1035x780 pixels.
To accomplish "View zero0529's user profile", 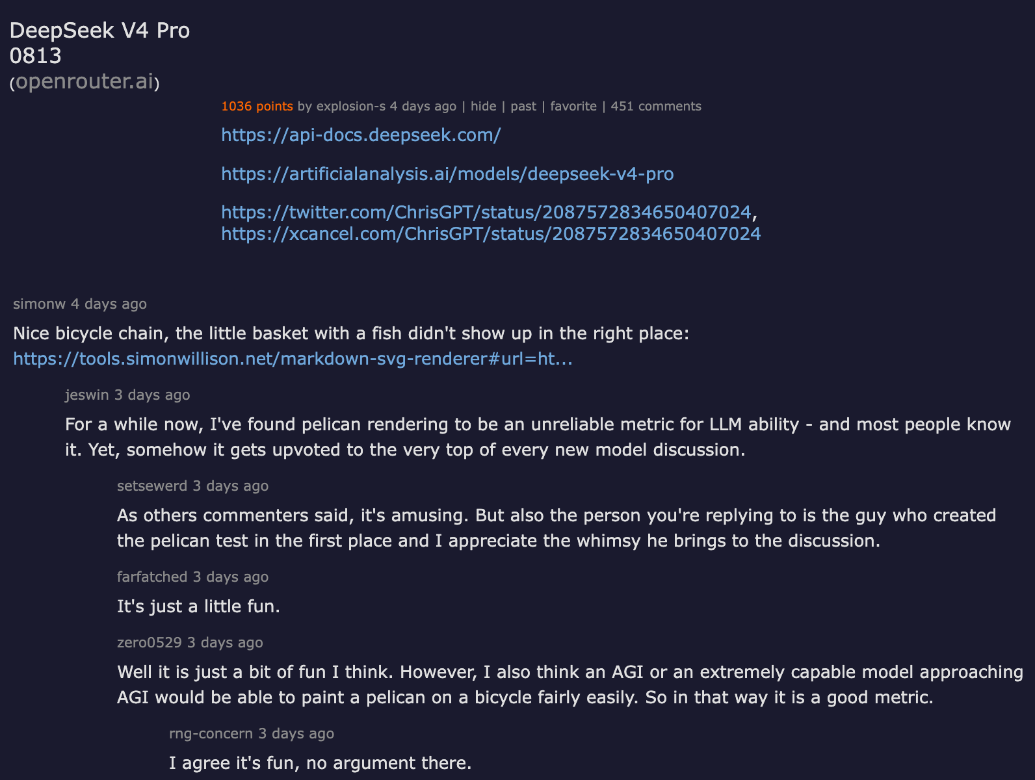I will point(150,642).
